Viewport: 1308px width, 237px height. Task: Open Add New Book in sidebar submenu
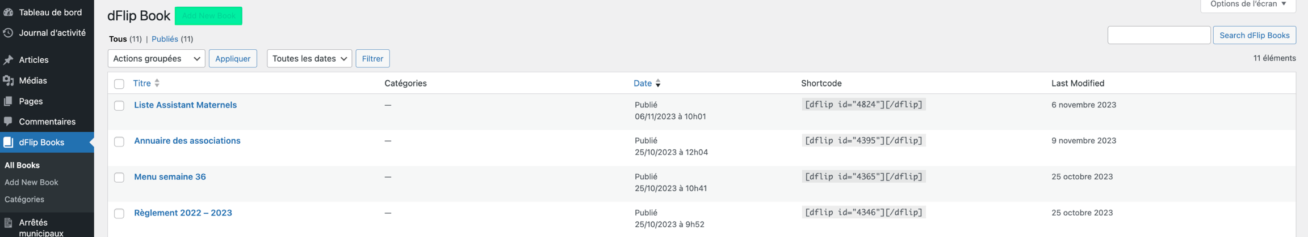31,182
